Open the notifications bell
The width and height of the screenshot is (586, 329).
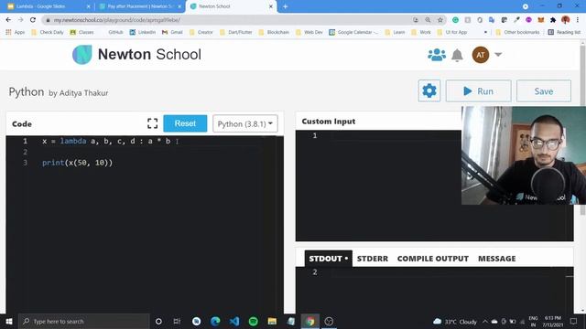pos(457,55)
